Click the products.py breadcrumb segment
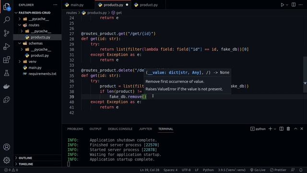Viewport: 307px width, 173px height. tap(94, 13)
